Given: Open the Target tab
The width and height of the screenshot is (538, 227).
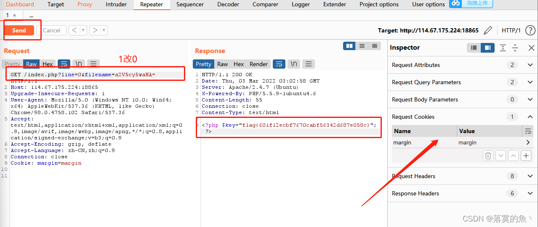Looking at the screenshot, I should (x=56, y=5).
